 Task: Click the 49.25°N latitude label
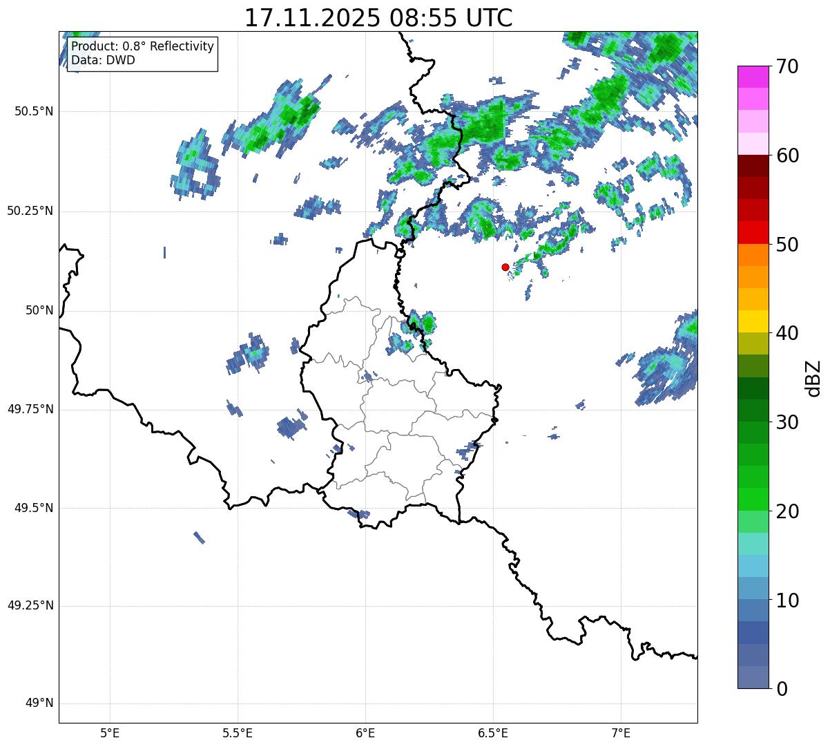tap(30, 606)
